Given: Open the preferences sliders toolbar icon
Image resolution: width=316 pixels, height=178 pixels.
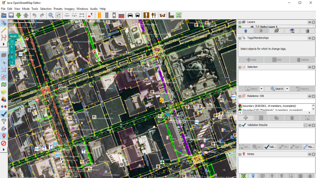Looking at the screenshot, I should [x=58, y=15].
